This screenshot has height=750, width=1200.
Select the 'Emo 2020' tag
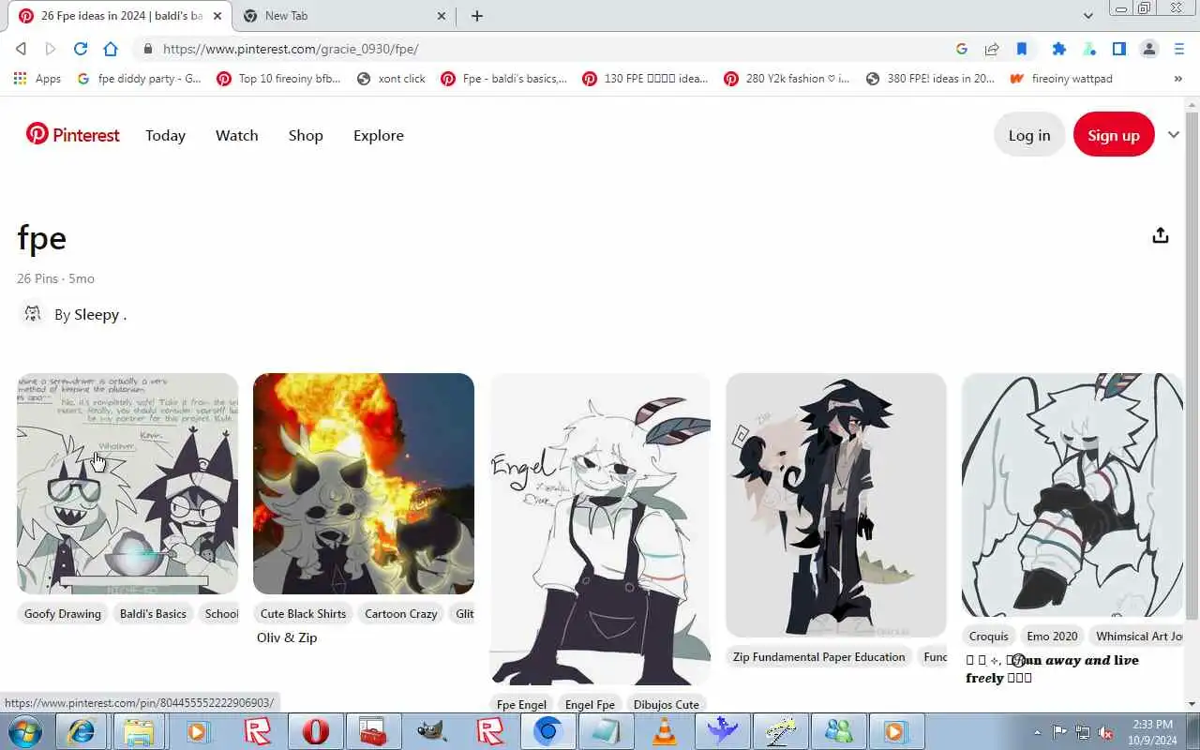click(x=1052, y=637)
